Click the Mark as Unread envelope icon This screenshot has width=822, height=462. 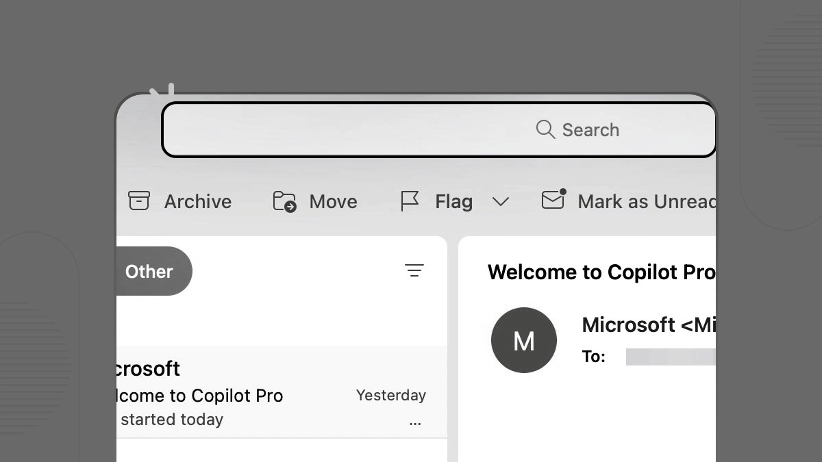click(x=553, y=199)
